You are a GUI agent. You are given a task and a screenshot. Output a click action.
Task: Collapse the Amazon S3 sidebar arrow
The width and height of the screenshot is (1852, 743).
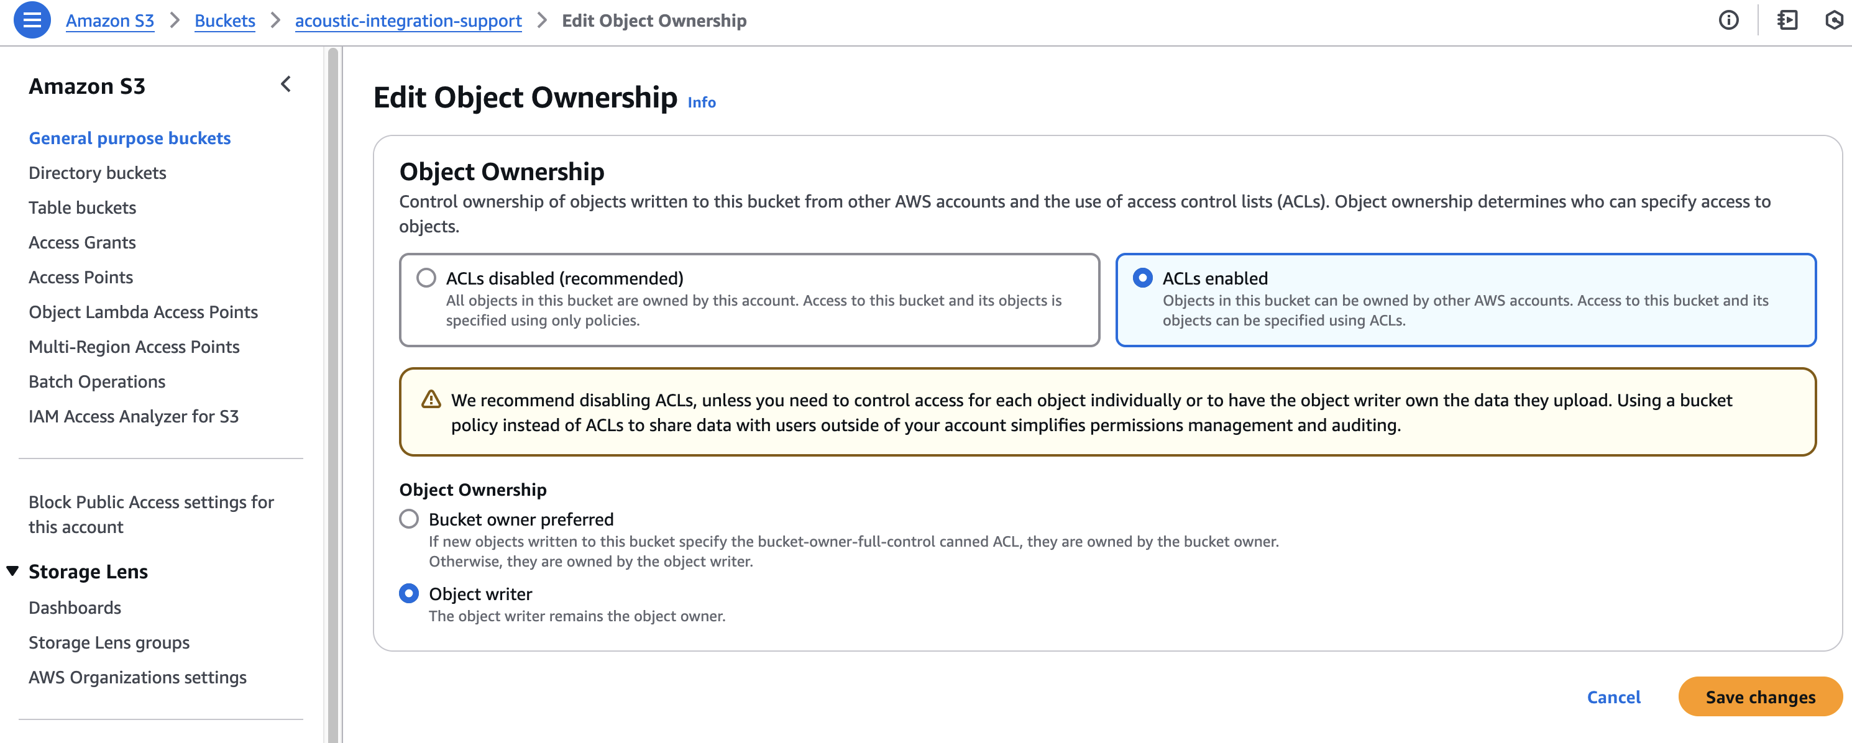click(x=286, y=84)
